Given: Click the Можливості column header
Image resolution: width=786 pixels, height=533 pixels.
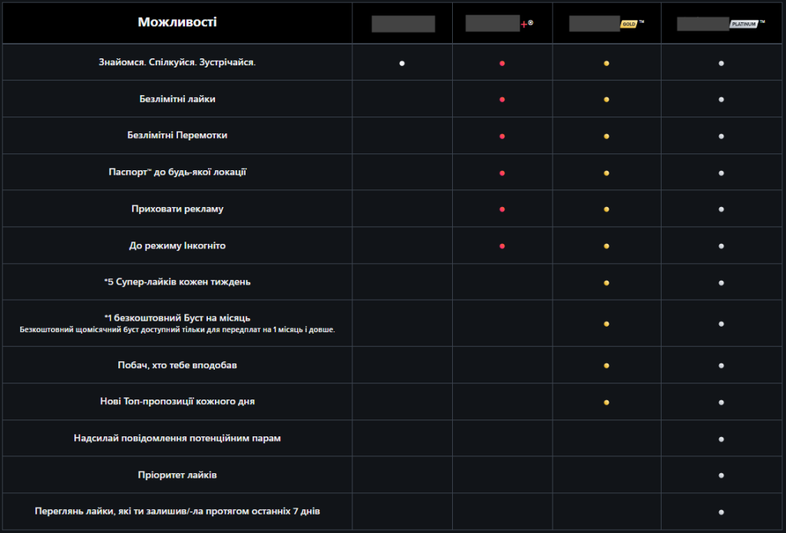Looking at the screenshot, I should (177, 22).
